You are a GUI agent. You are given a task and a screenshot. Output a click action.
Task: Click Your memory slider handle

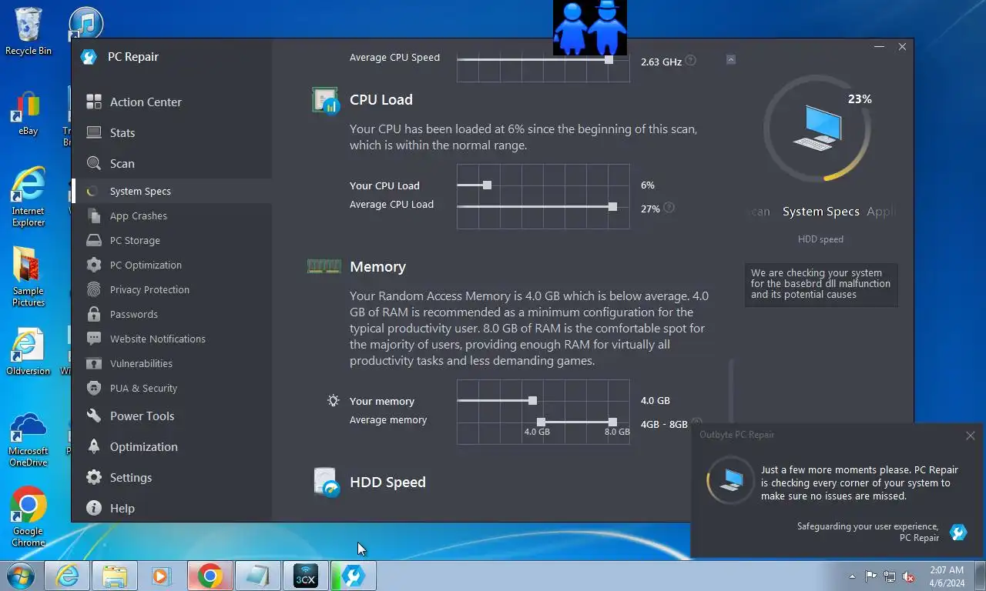click(x=532, y=400)
